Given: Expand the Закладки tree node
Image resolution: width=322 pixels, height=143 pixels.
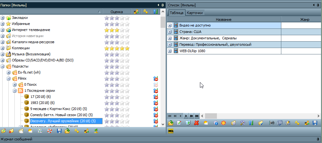Looking at the screenshot, I should pos(3,18).
